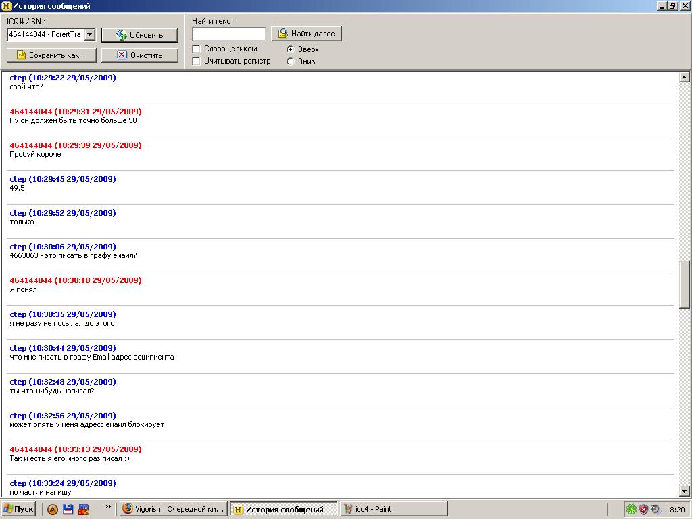Click the 'Обновить' refresh button

(x=140, y=35)
